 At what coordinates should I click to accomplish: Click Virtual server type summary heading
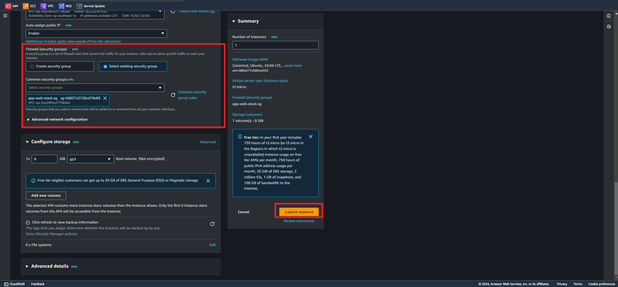pos(260,81)
